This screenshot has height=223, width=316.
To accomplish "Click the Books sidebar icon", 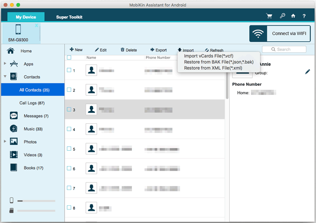I will (x=14, y=167).
